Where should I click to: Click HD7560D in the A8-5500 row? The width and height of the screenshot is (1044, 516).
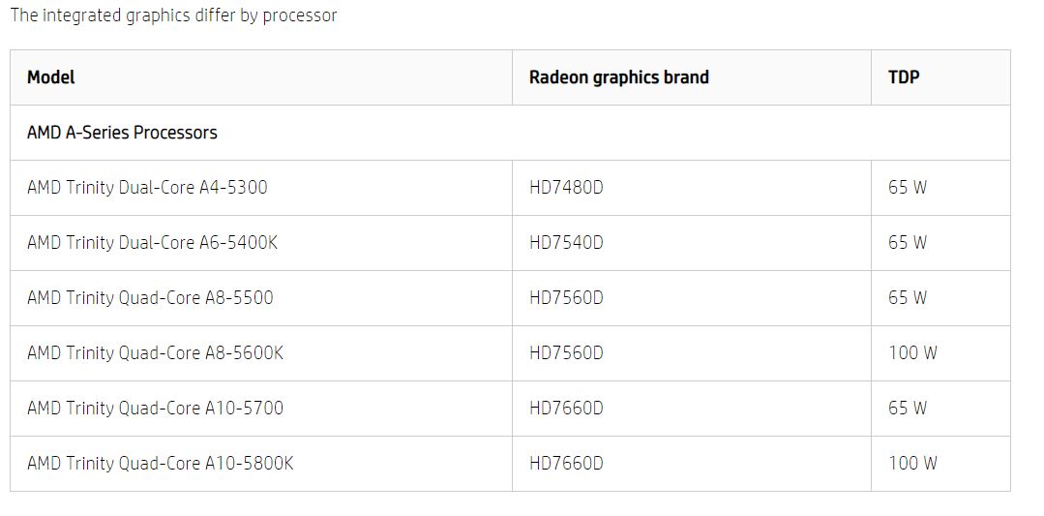pos(566,298)
